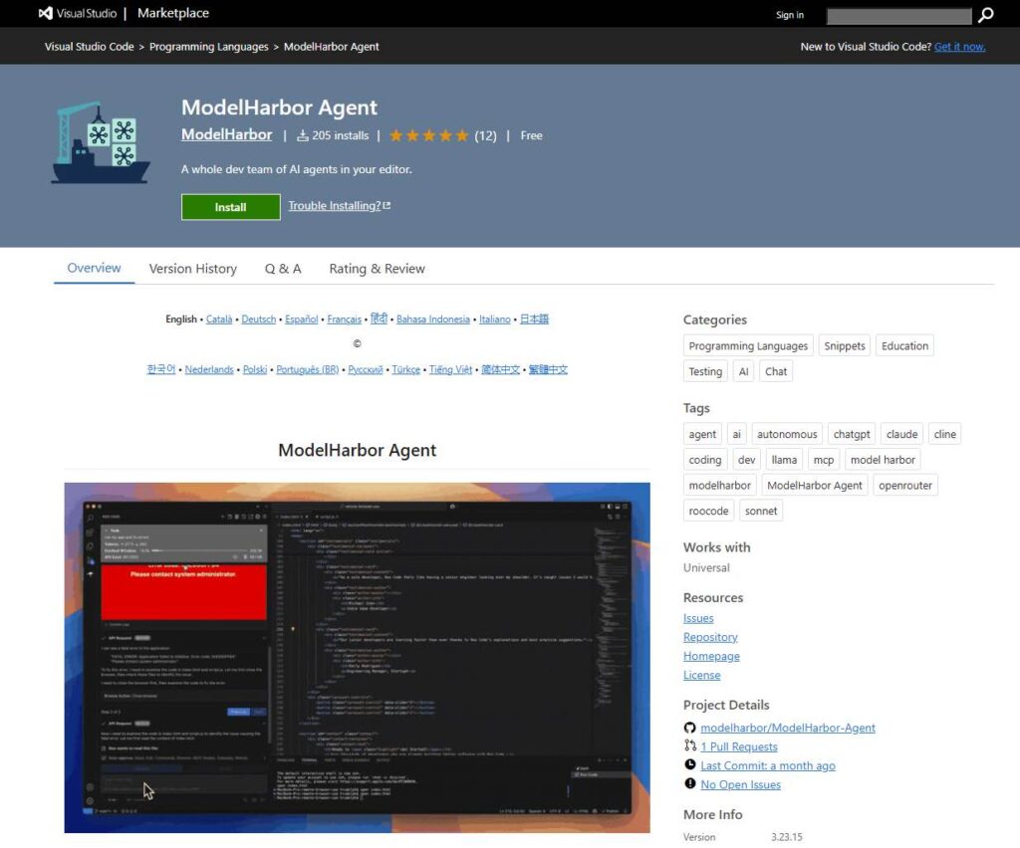Click the AI category chip

coord(743,371)
